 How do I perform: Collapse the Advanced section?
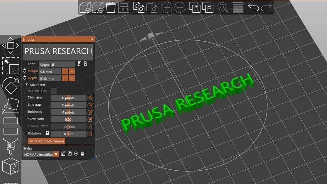click(x=26, y=85)
